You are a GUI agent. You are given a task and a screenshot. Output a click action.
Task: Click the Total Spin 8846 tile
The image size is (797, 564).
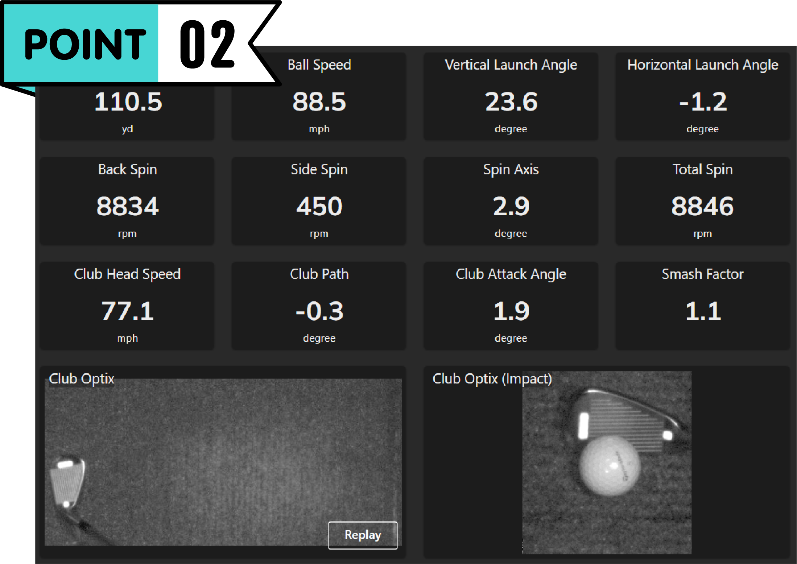pyautogui.click(x=702, y=202)
